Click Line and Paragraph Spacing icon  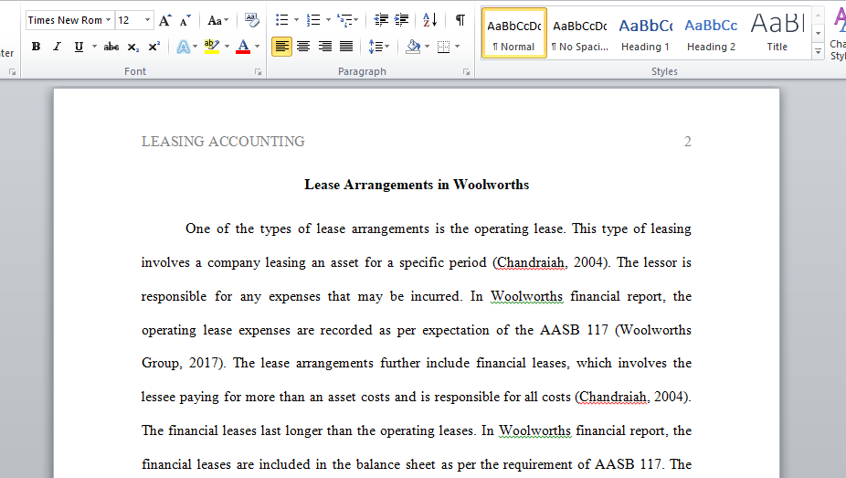click(x=378, y=47)
